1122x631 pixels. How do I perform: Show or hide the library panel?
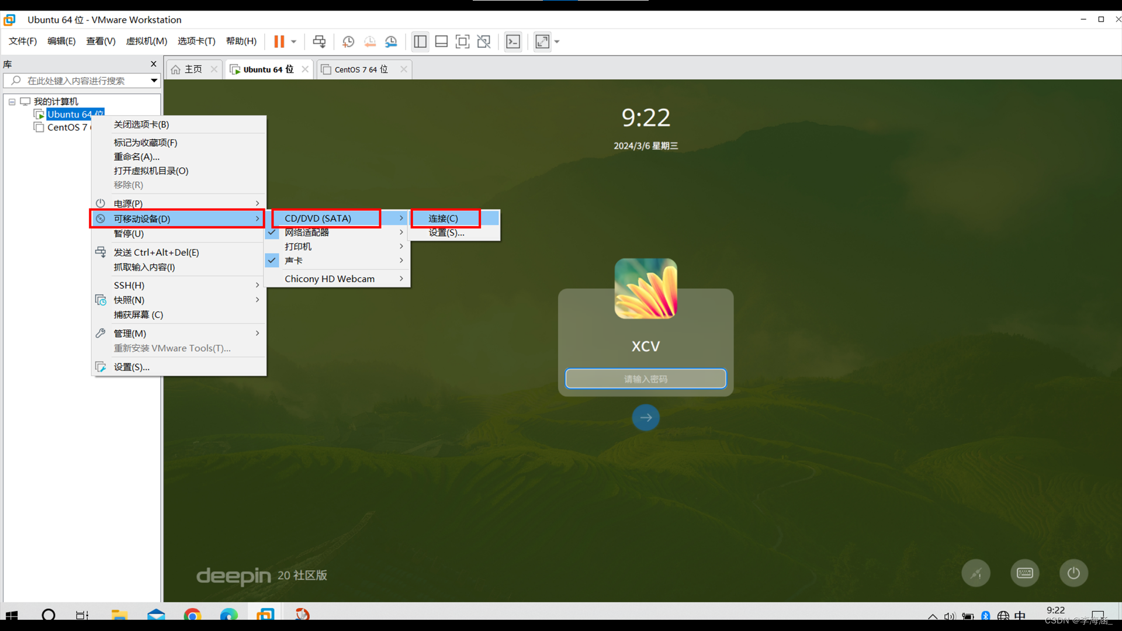420,41
